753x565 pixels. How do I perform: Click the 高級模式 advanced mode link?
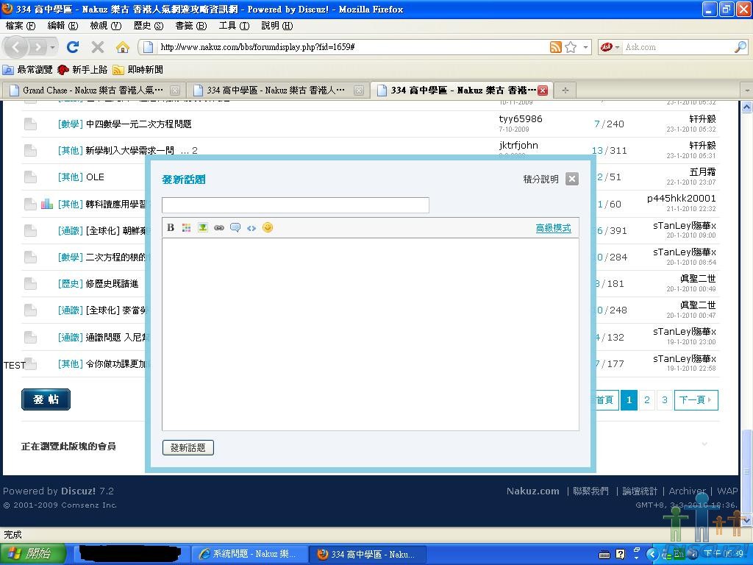553,228
